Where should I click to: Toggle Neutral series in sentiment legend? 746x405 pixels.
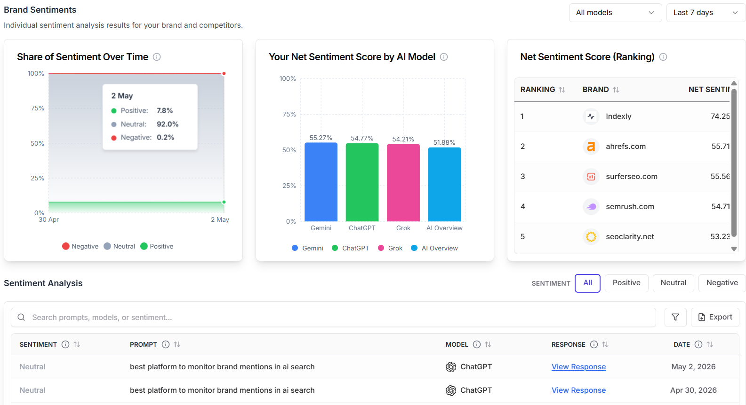coord(120,246)
